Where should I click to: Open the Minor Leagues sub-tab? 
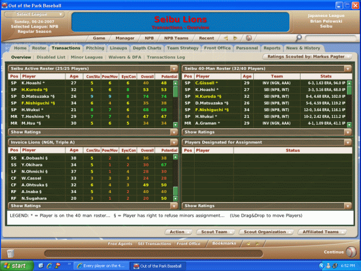87,57
